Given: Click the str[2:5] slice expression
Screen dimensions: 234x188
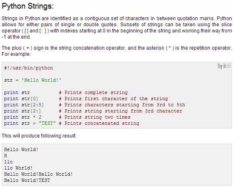Looking at the screenshot, I should 32,105.
